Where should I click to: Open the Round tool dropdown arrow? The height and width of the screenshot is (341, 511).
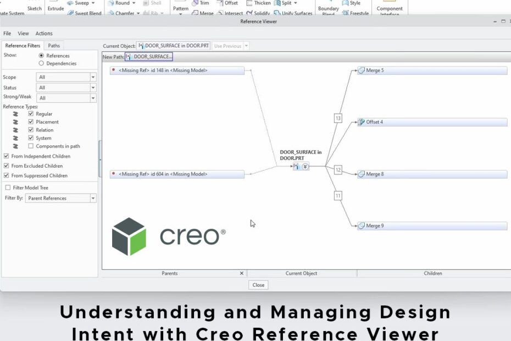coord(134,3)
